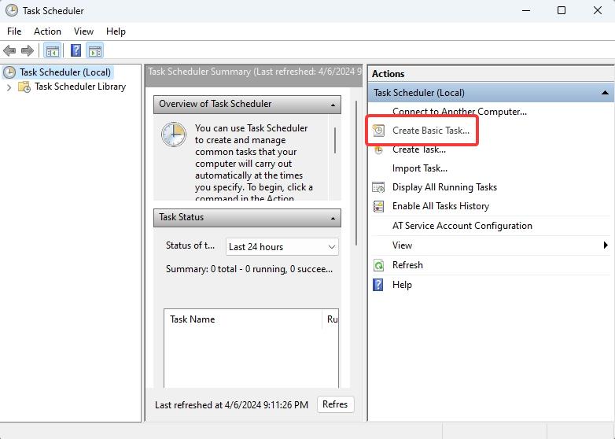Toggle the Show/Hide Action Pane toolbar icon

95,50
